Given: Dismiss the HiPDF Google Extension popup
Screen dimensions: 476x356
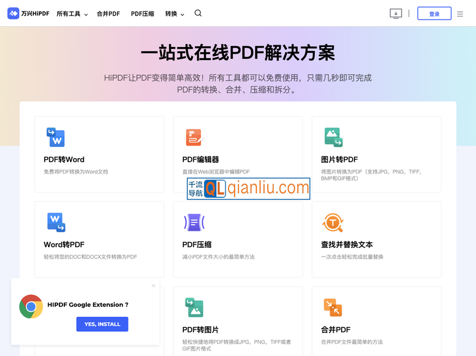Looking at the screenshot, I should click(153, 285).
